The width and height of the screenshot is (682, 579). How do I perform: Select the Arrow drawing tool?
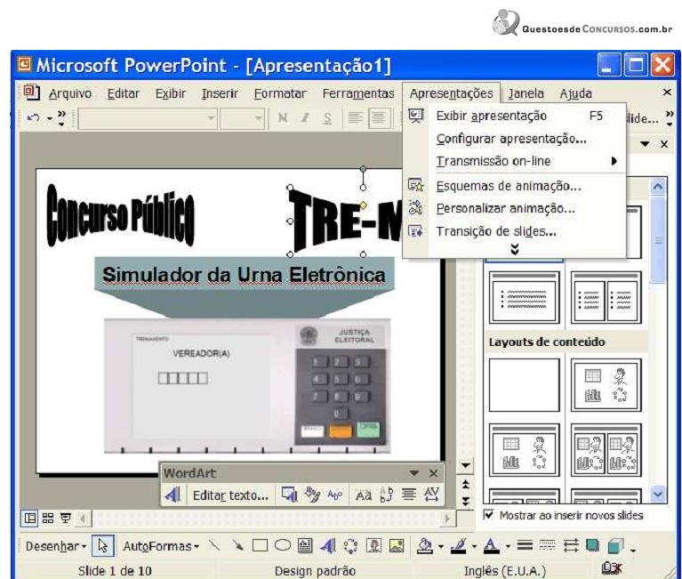pyautogui.click(x=237, y=545)
